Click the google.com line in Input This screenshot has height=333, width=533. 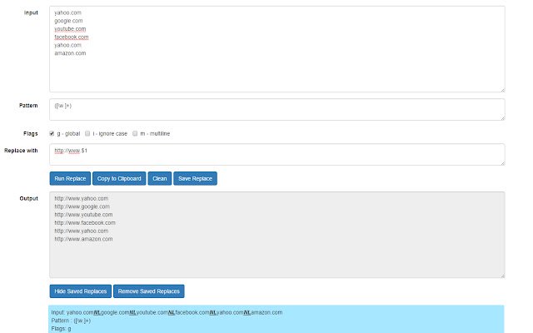click(68, 21)
